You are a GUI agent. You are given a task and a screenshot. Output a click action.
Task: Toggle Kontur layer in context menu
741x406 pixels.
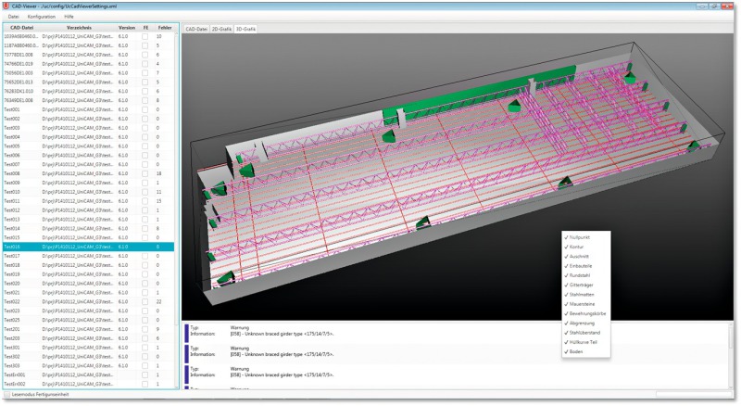click(586, 247)
